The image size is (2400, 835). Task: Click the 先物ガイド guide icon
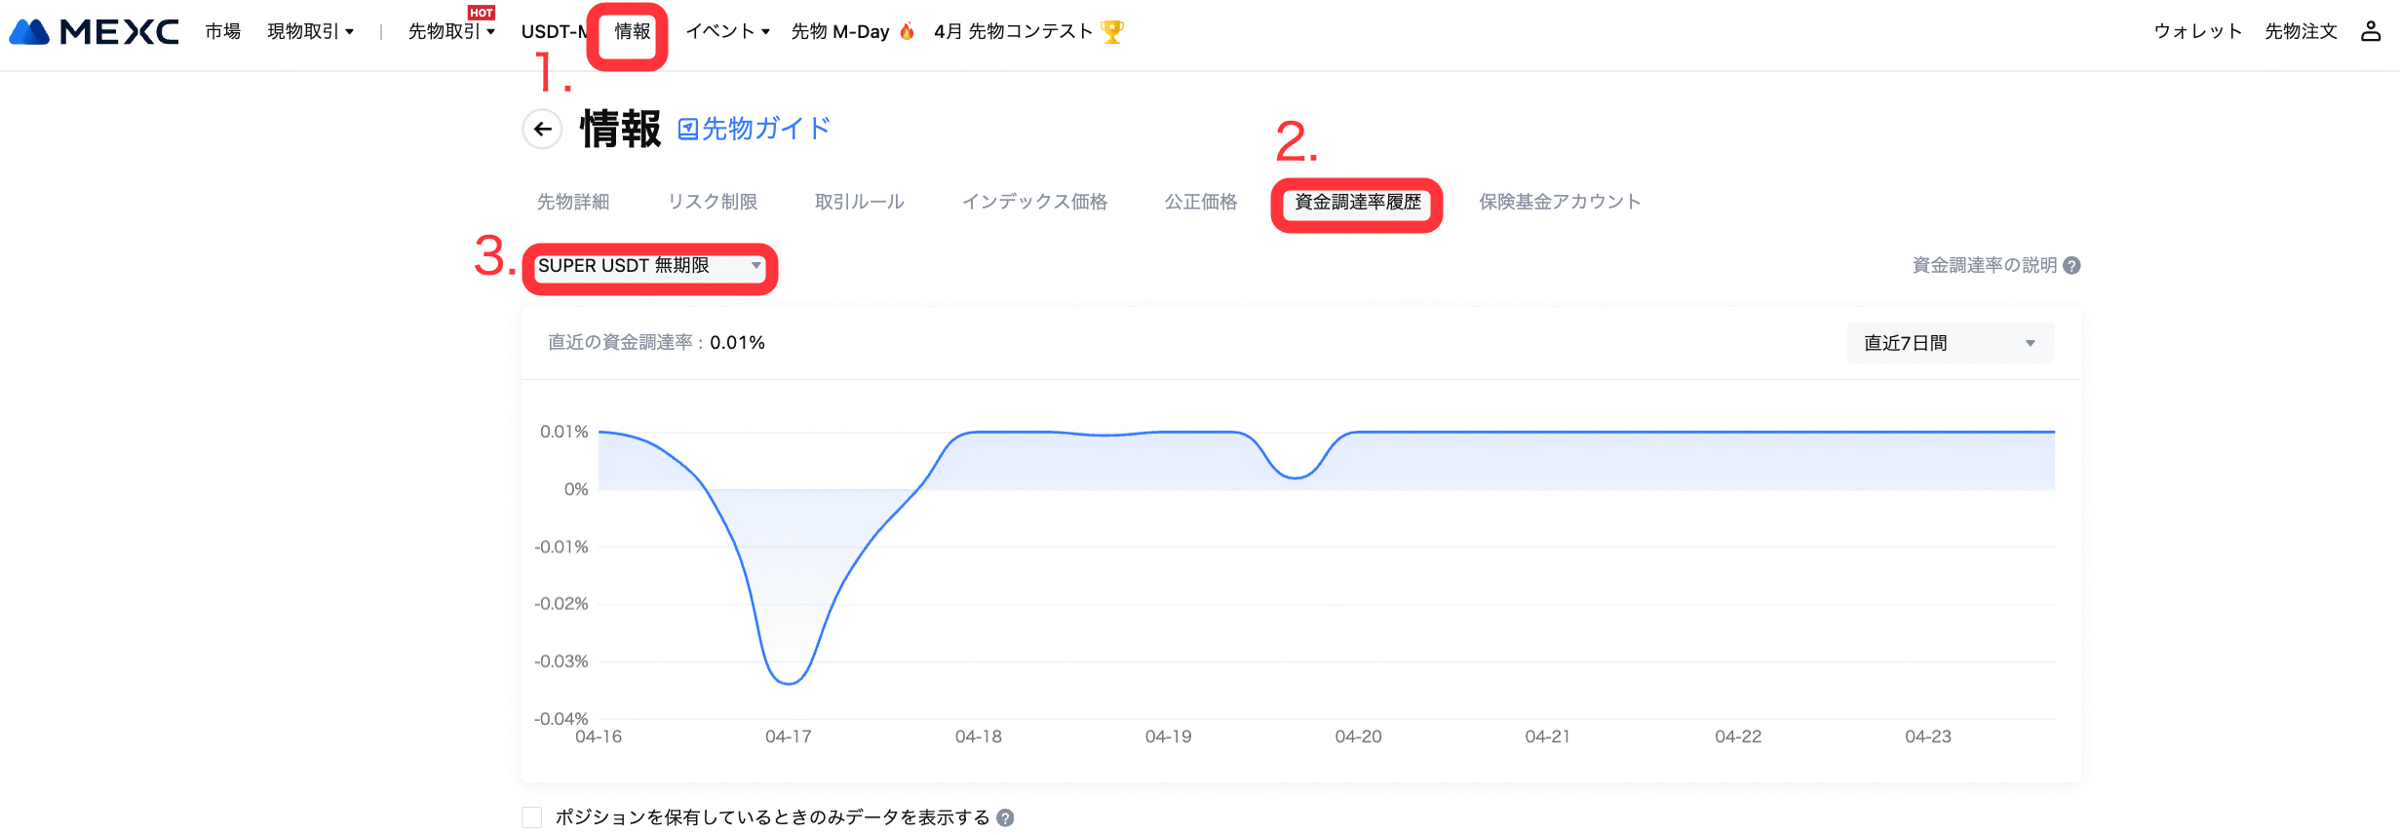tap(688, 129)
